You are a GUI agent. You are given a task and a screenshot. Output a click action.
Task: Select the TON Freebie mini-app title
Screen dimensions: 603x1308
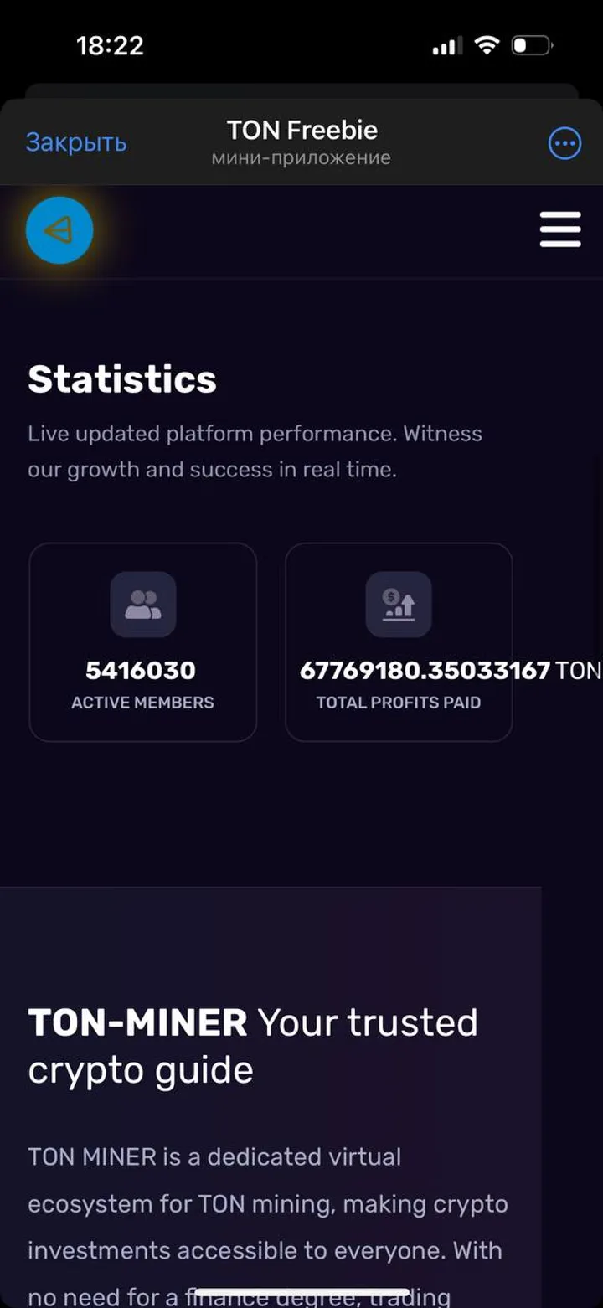coord(301,129)
